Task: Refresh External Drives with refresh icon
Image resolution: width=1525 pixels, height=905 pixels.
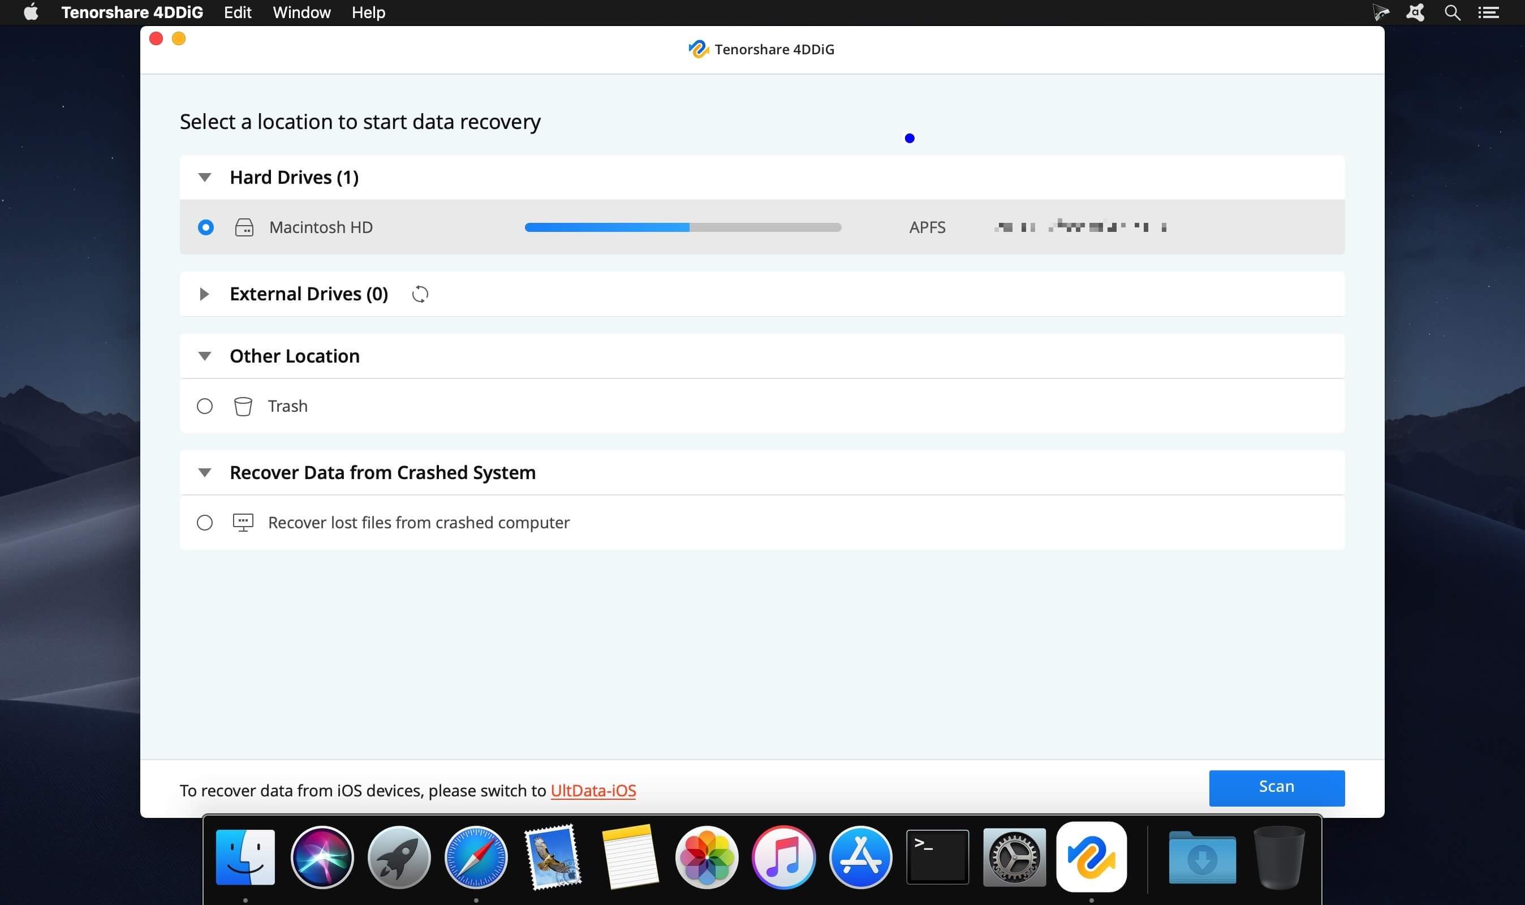Action: [420, 294]
